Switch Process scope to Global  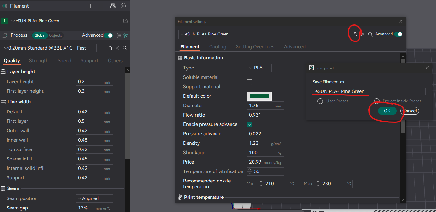(x=40, y=35)
